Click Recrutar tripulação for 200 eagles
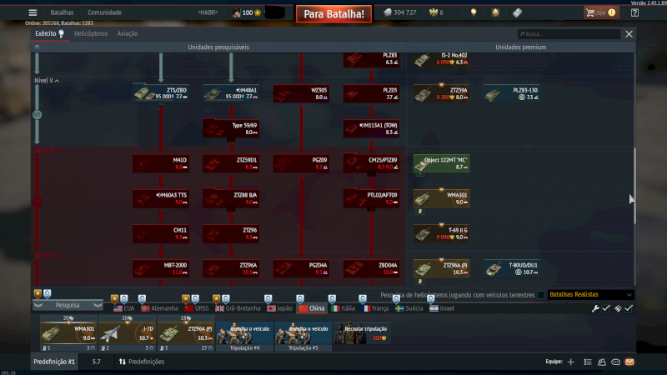The width and height of the screenshot is (667, 375). pyautogui.click(x=362, y=332)
